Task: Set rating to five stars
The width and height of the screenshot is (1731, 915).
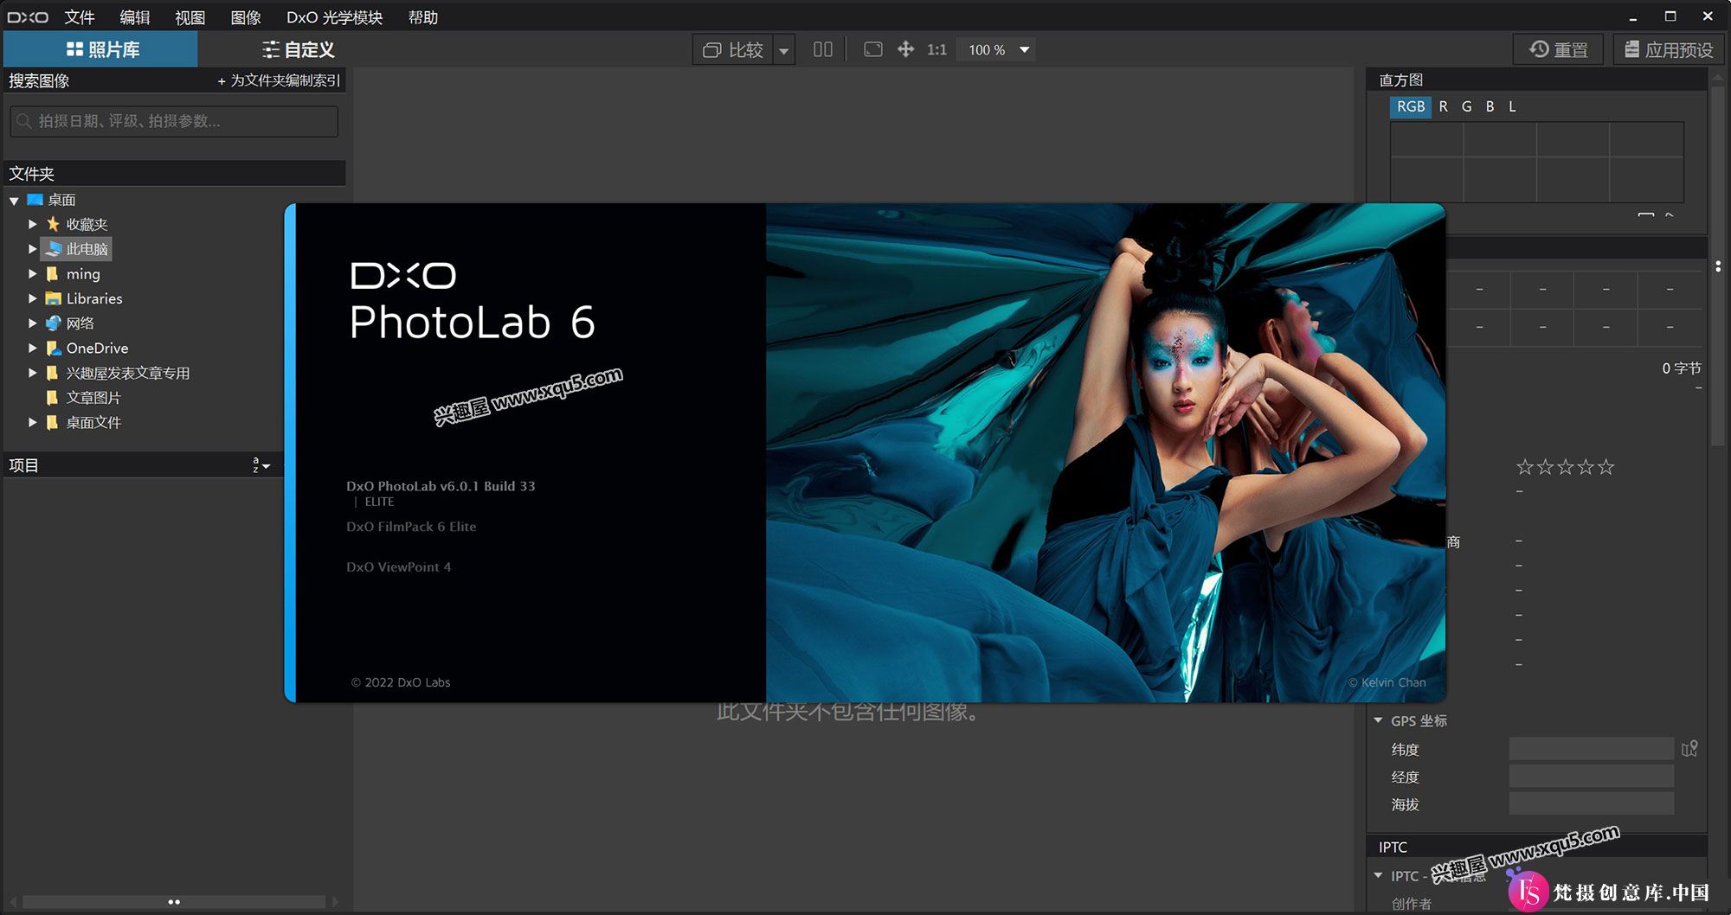Action: pos(1606,467)
